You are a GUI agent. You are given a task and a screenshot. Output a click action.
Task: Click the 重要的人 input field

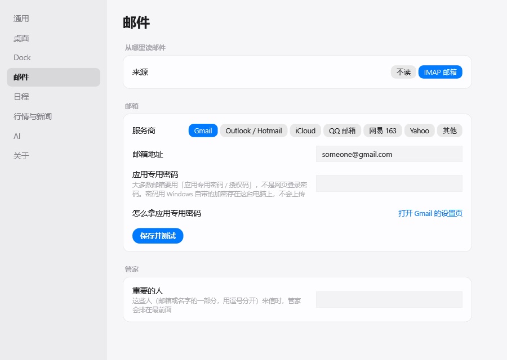click(x=389, y=300)
